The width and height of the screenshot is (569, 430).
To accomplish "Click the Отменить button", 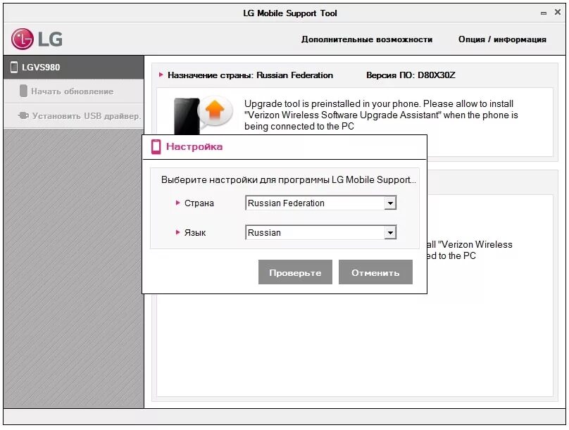I will point(375,272).
